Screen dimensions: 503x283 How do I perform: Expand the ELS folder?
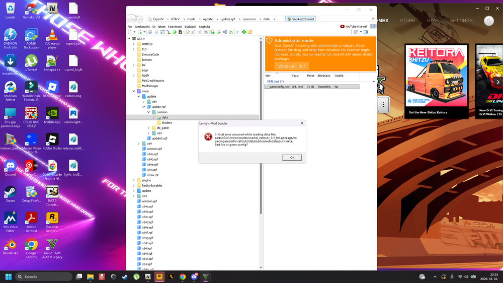point(134,49)
